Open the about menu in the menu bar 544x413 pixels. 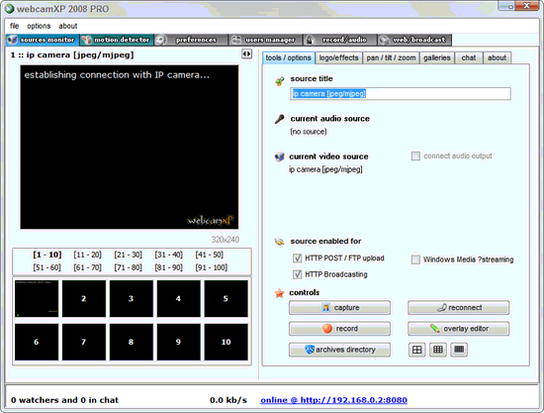pyautogui.click(x=68, y=26)
